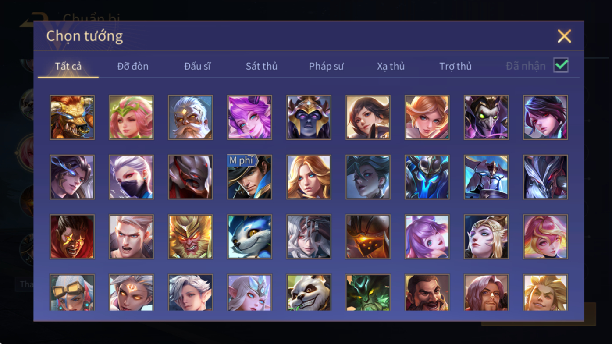Pick the blue wolf hero portrait
The width and height of the screenshot is (612, 344).
tap(249, 237)
